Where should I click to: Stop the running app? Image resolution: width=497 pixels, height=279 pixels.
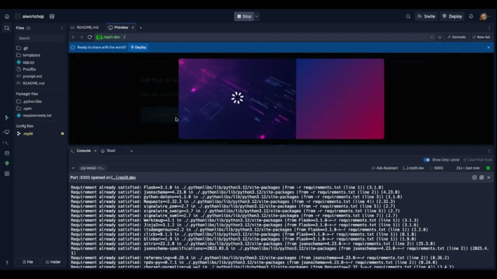click(x=244, y=16)
